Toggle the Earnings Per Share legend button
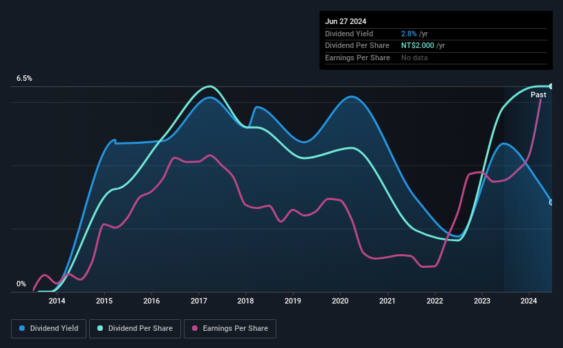The image size is (563, 348). [230, 329]
